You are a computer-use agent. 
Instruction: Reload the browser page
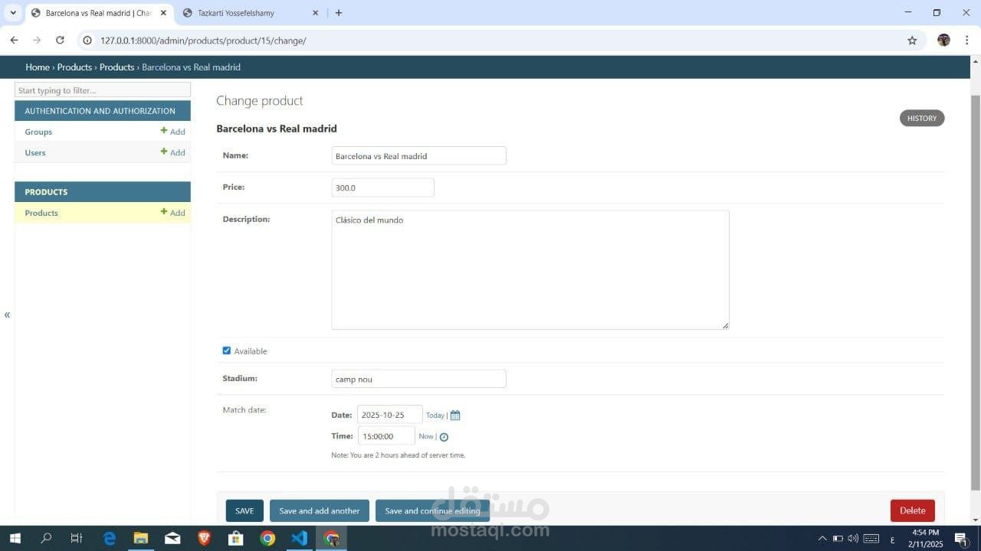point(60,40)
